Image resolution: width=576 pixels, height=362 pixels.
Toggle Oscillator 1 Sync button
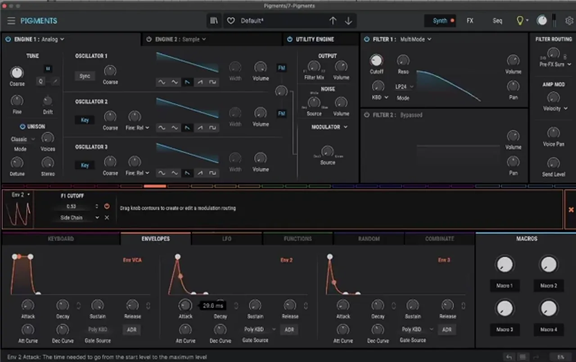coord(85,76)
